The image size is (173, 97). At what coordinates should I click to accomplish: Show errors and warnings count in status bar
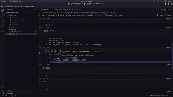click(14, 96)
